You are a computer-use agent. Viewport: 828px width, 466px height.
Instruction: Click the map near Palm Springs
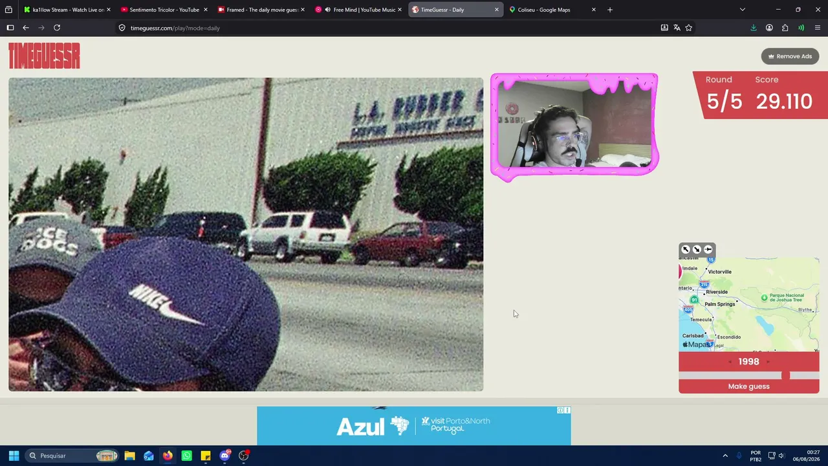[x=719, y=304]
